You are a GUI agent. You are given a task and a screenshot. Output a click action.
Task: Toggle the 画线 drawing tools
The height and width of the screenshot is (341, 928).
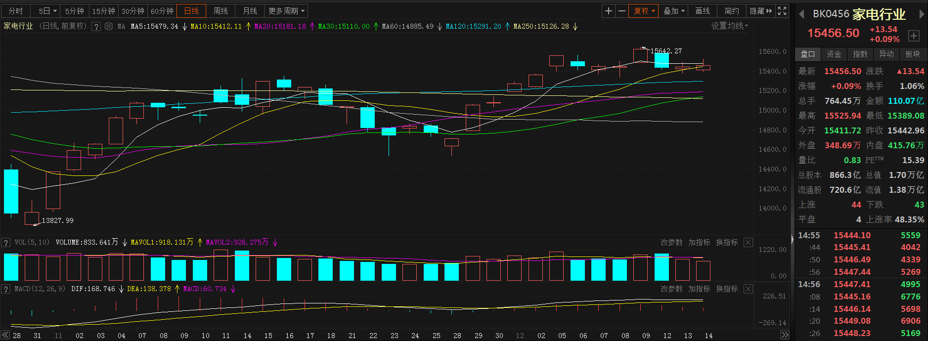click(x=703, y=11)
